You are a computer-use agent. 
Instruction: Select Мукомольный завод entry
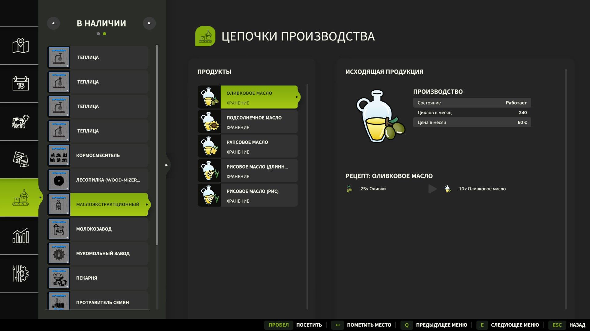pyautogui.click(x=98, y=253)
